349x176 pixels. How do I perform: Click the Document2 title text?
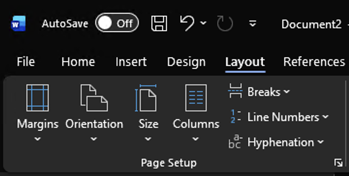coord(311,24)
